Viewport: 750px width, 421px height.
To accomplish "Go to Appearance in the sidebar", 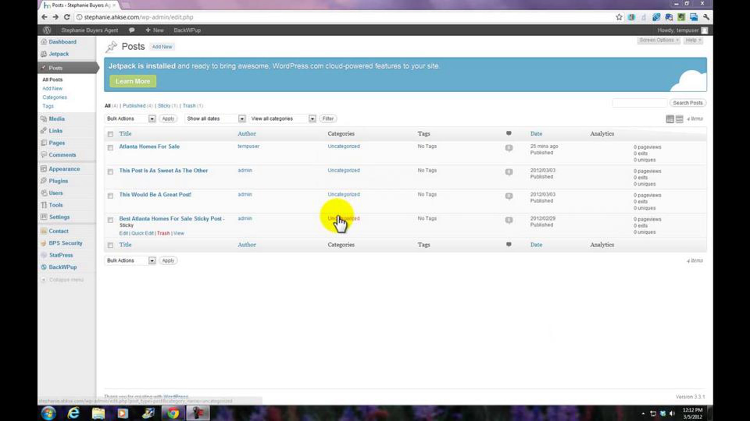I will click(x=64, y=169).
